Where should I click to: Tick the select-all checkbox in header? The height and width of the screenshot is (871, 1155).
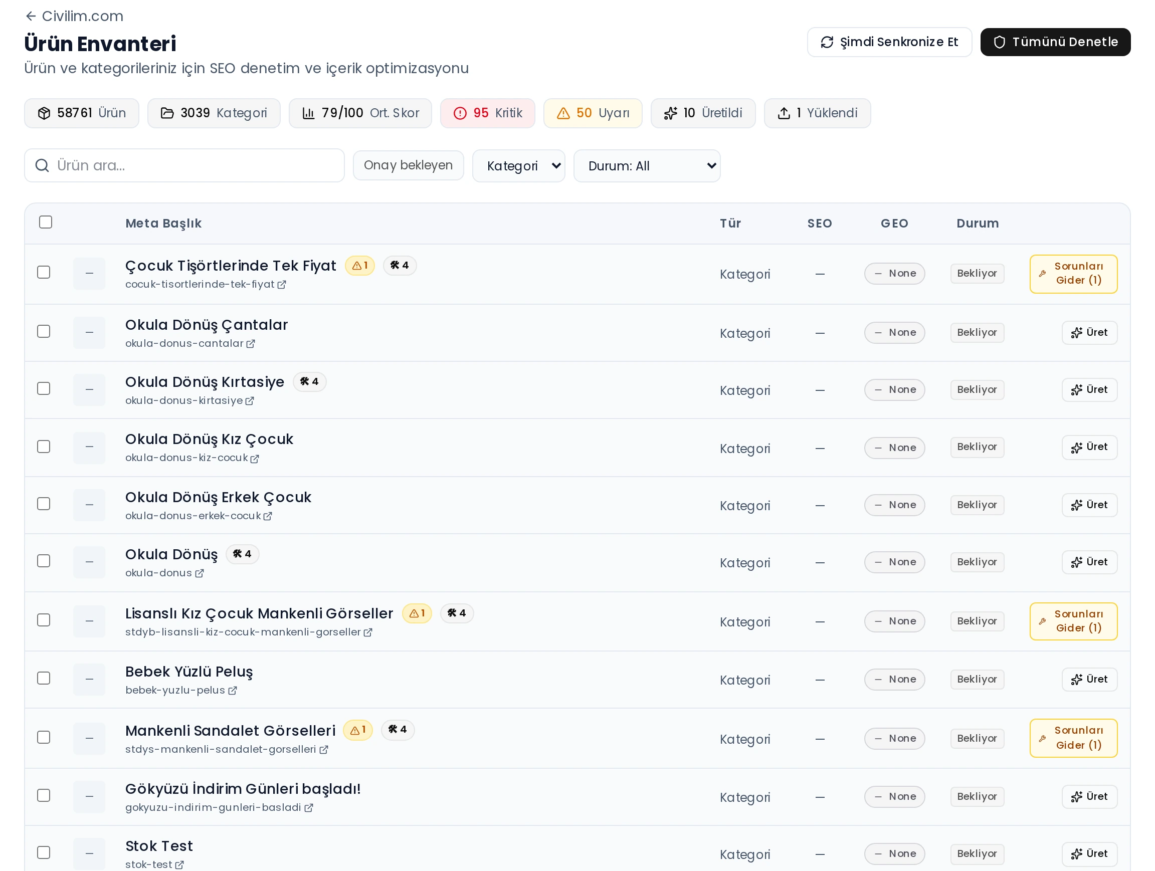coord(46,223)
